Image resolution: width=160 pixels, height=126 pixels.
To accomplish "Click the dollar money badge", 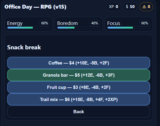I will tap(130, 7).
